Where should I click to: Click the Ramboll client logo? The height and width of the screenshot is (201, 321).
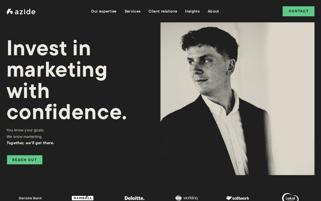83,198
